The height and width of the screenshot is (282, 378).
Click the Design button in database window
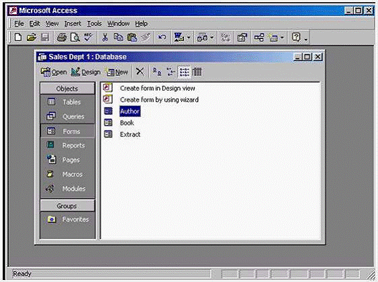(86, 72)
